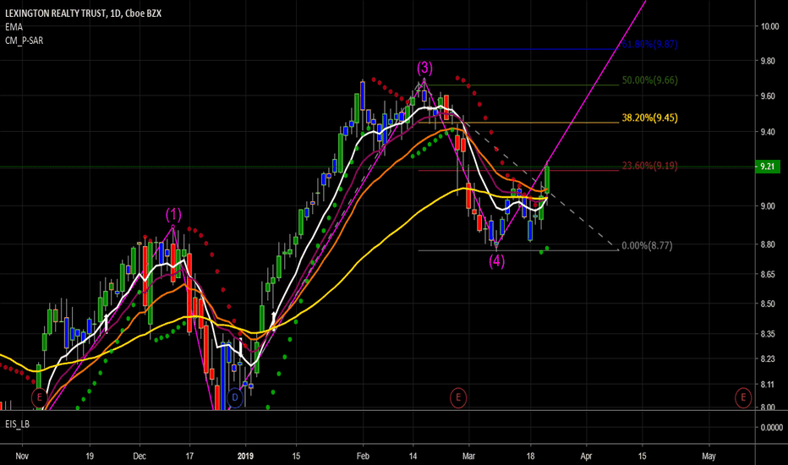Click the 50.00%(9.66) Fibonacci label

click(x=650, y=80)
